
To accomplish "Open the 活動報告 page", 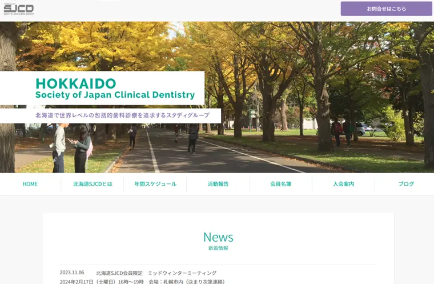I will 218,184.
